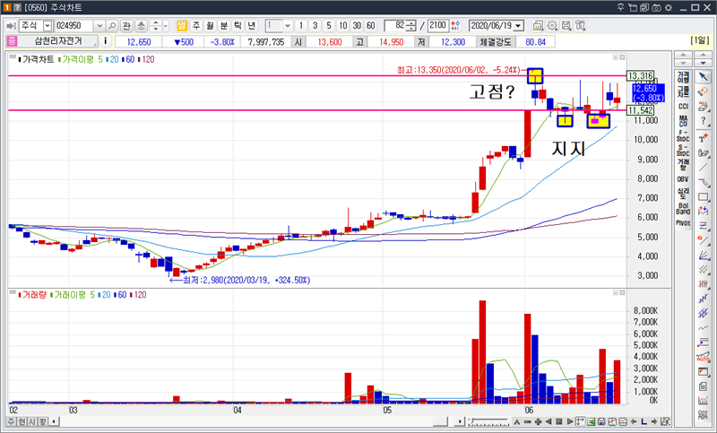This screenshot has height=433, width=717.
Task: Add the F-Stoc indicator
Action: point(683,135)
